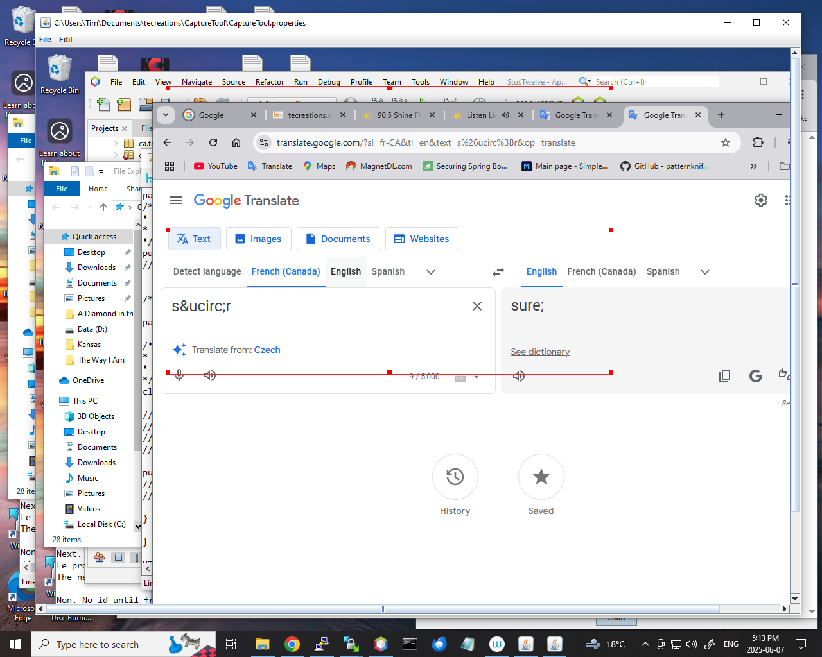Viewport: 822px width, 657px height.
Task: Select Documents translation mode
Action: pyautogui.click(x=338, y=239)
